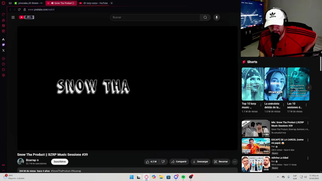Open more actions three-dot menu under video
Screen dimensions: 322x181
coord(234,162)
